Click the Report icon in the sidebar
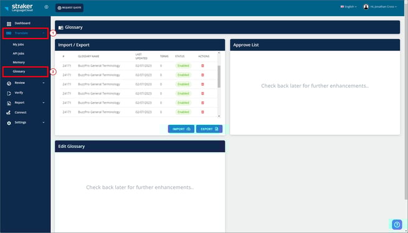408x233 pixels. point(9,103)
